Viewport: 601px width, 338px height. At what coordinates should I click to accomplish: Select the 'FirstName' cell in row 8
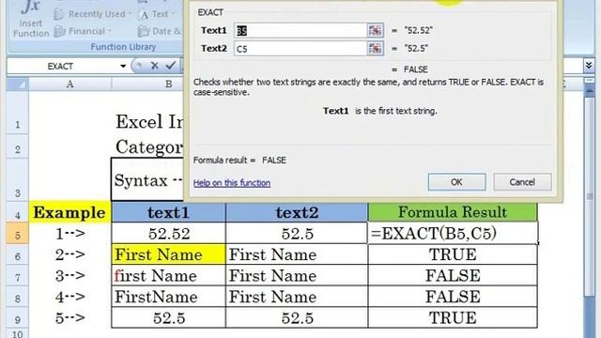point(169,297)
